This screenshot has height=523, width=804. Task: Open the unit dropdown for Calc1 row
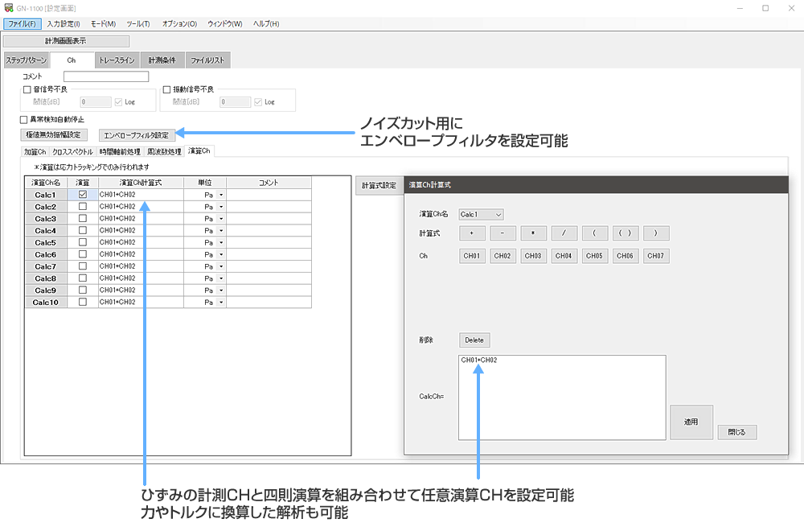coord(220,195)
